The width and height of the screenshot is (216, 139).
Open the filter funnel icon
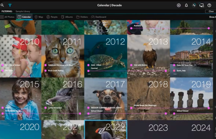click(x=10, y=5)
